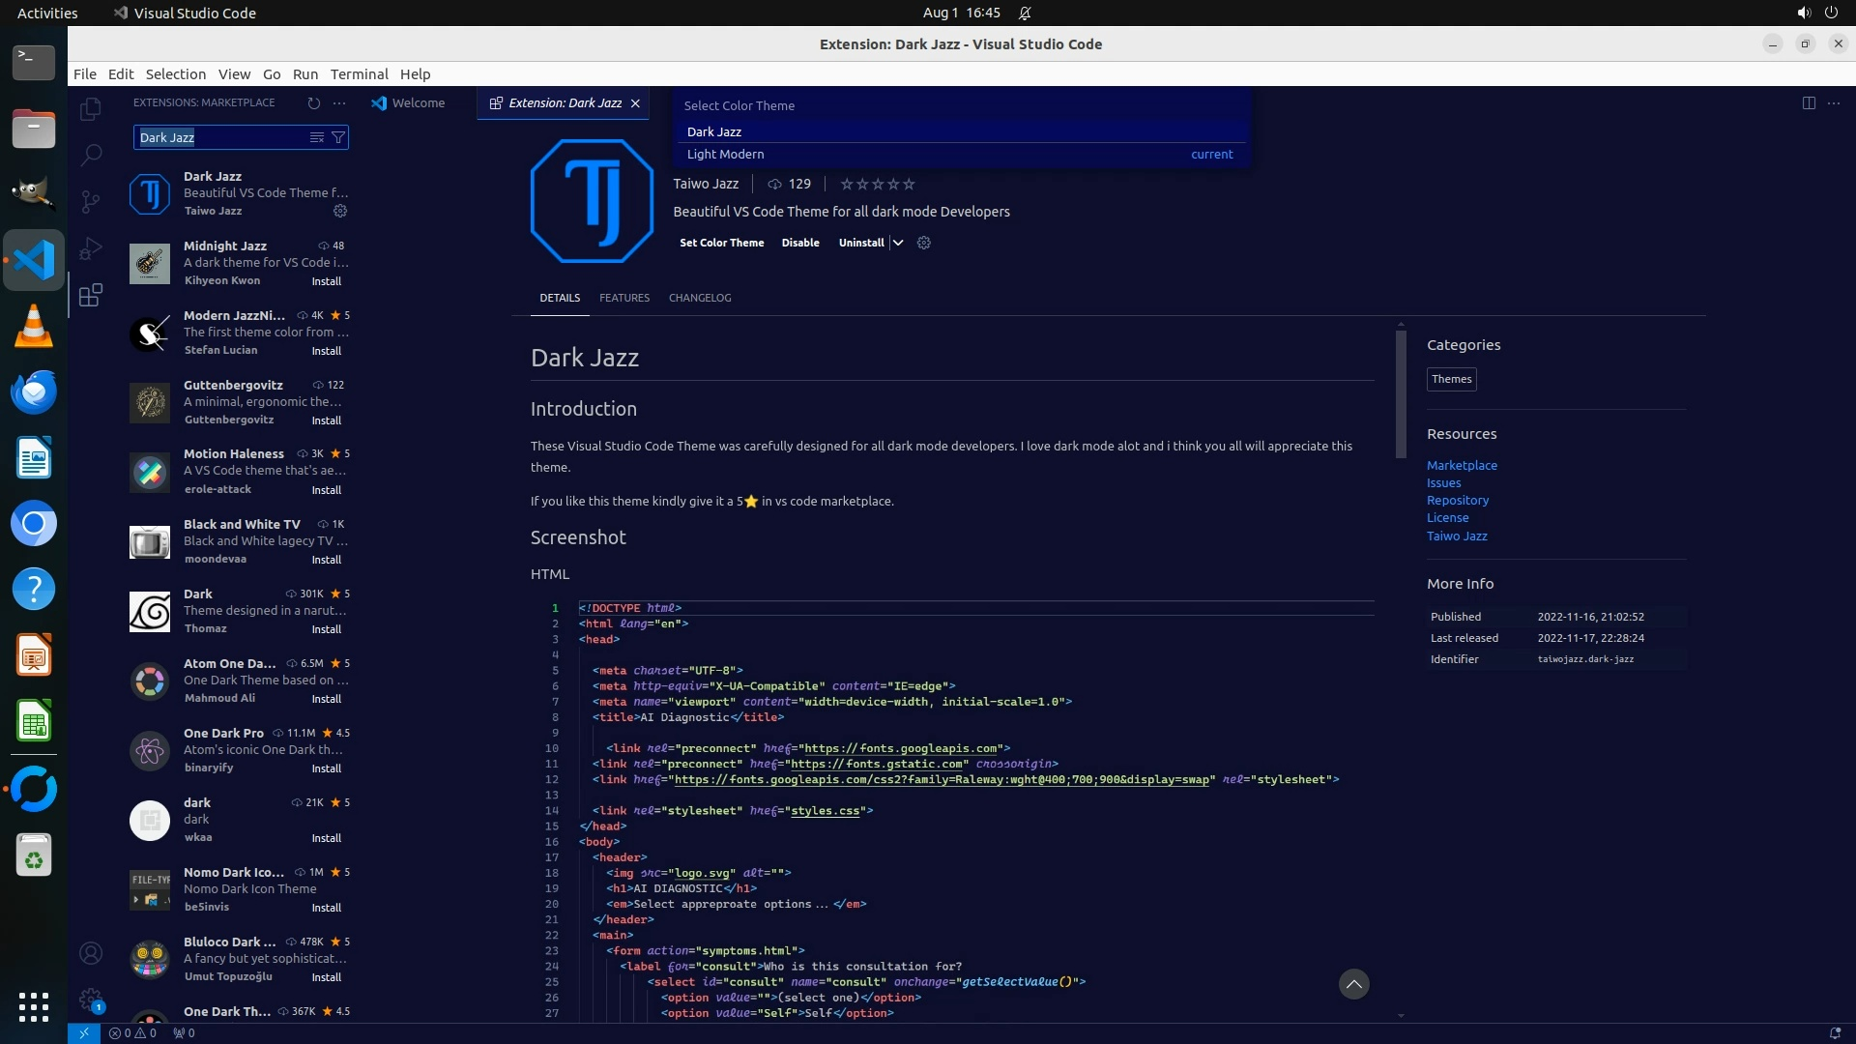Expand the Uninstall dropdown arrow
This screenshot has height=1044, width=1856.
(x=898, y=243)
